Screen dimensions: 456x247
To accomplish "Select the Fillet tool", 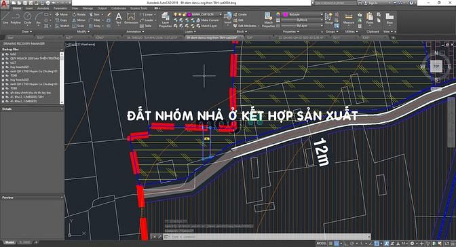I will [94, 20].
